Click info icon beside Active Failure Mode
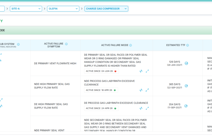The height and width of the screenshot is (137, 212). click(131, 45)
